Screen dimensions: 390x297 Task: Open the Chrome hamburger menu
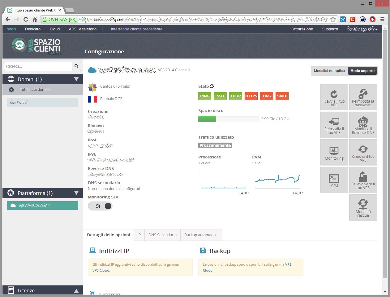382,19
